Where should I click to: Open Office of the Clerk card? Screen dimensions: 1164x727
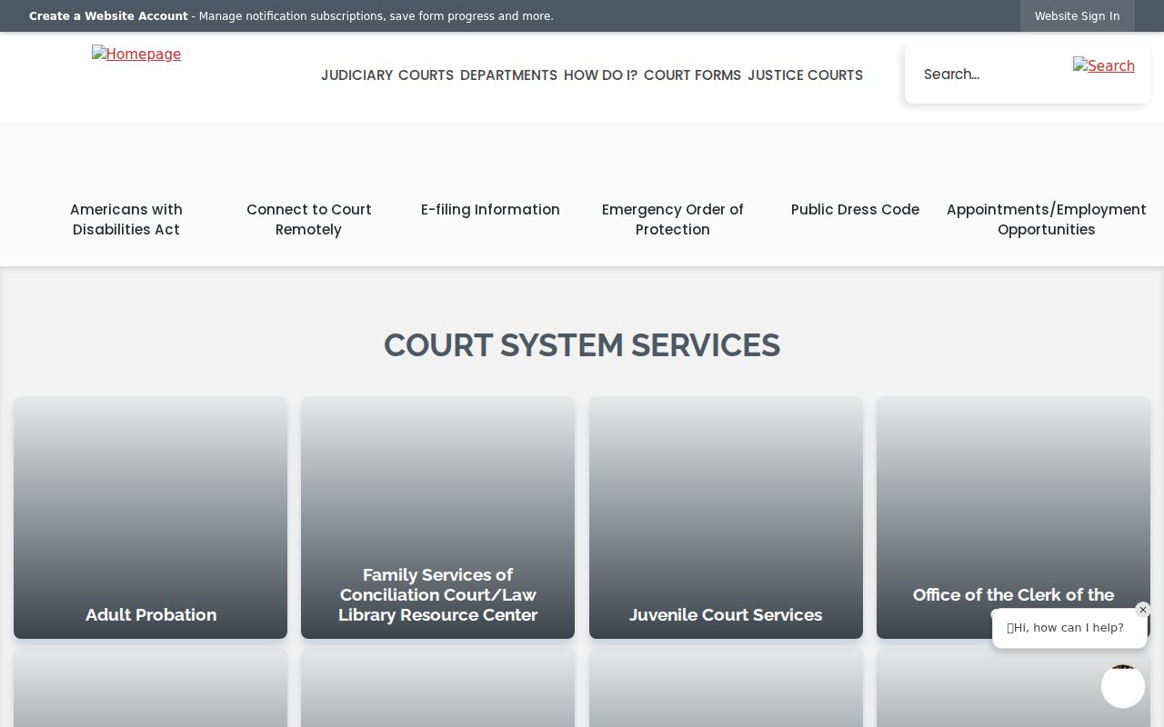(1013, 517)
